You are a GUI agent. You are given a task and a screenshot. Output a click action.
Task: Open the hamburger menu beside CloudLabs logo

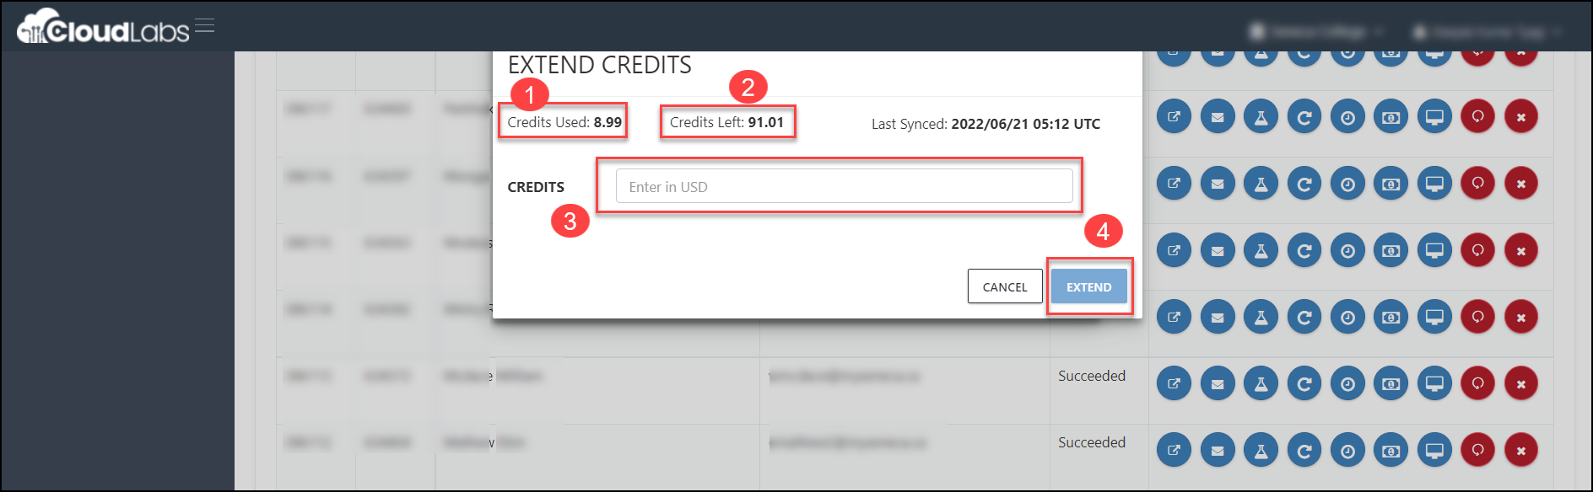click(204, 26)
